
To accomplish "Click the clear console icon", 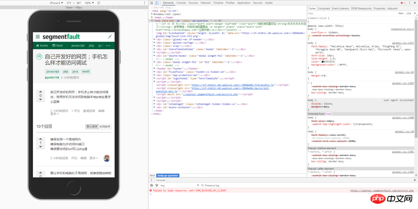I will 152,185.
